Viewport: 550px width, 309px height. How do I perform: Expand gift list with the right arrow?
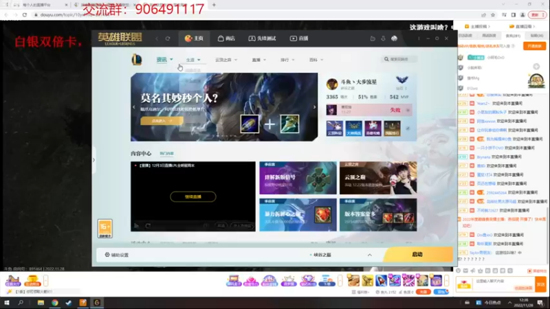tap(446, 281)
